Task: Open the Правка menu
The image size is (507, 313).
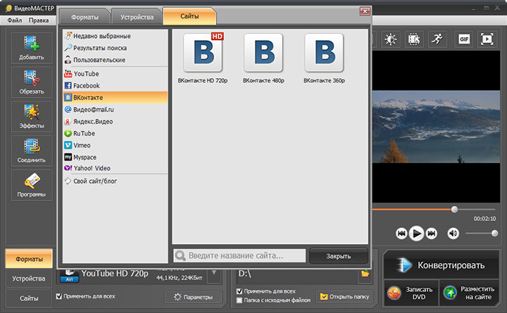Action: [39, 20]
